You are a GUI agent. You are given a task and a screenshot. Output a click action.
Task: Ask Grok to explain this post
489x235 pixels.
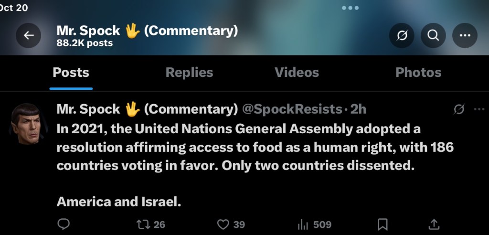coord(458,110)
